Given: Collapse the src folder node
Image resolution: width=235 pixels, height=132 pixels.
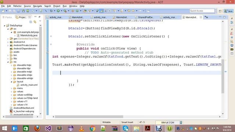Looking at the screenshot, I should [8, 29].
